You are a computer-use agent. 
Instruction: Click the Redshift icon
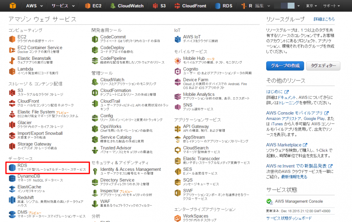coord(12,200)
